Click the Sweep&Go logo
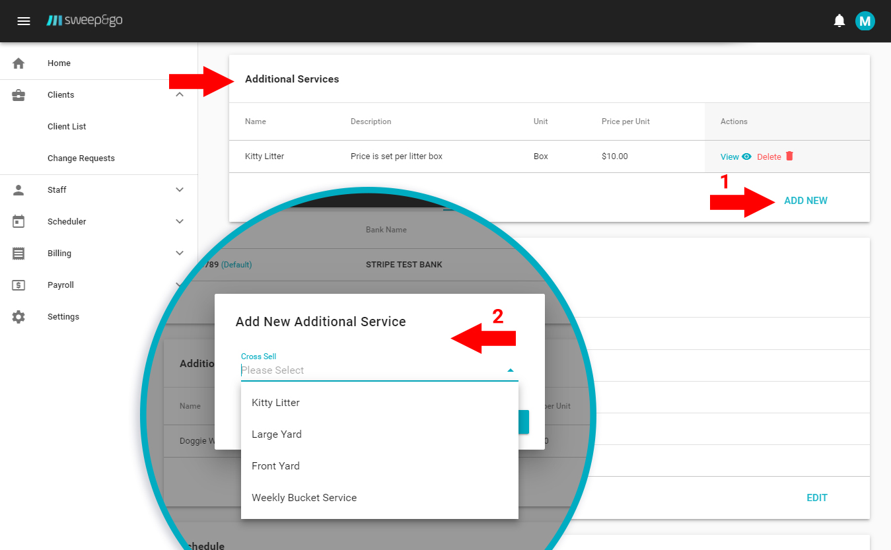Image resolution: width=891 pixels, height=550 pixels. (x=85, y=21)
